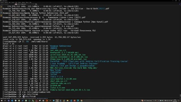Open the View menu
Viewport: 181px width, 102px height.
coord(10,2)
